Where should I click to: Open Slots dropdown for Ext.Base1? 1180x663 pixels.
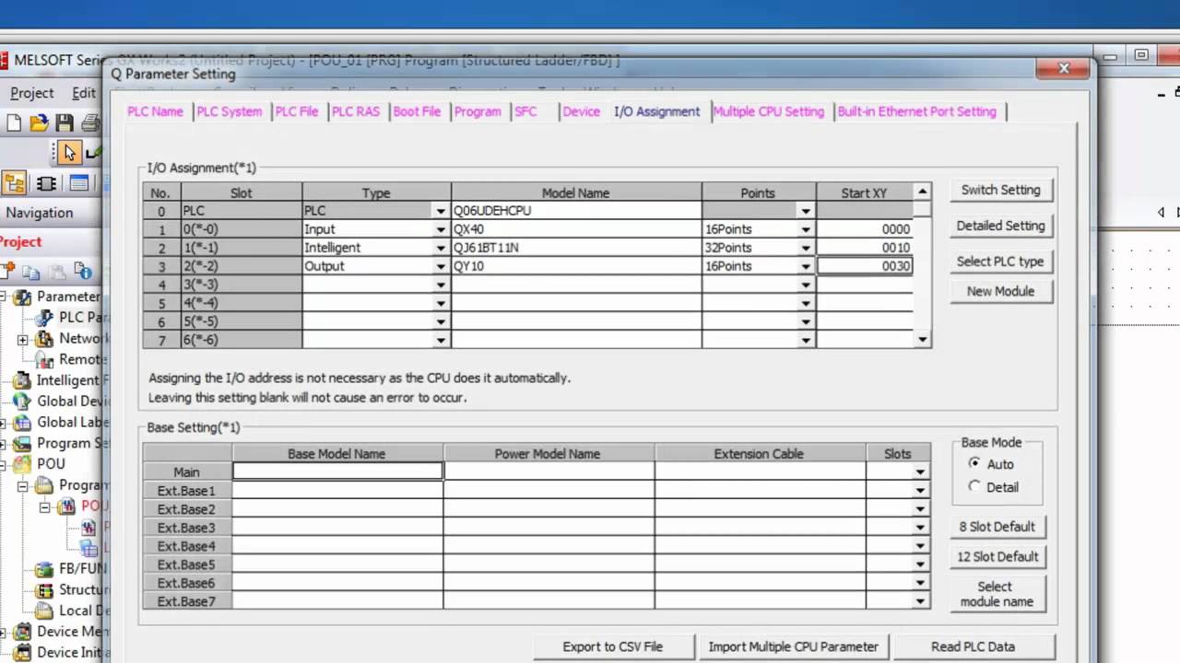point(920,490)
